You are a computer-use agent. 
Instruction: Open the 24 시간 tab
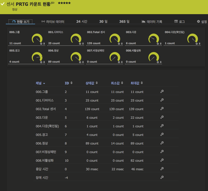point(82,21)
